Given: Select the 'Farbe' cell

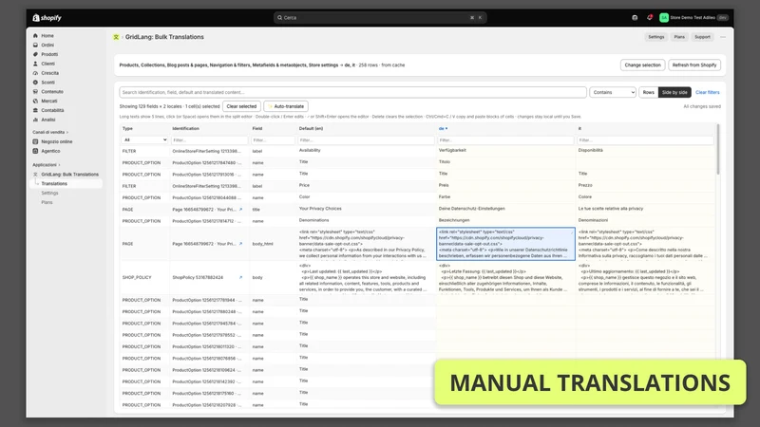Looking at the screenshot, I should pos(505,197).
